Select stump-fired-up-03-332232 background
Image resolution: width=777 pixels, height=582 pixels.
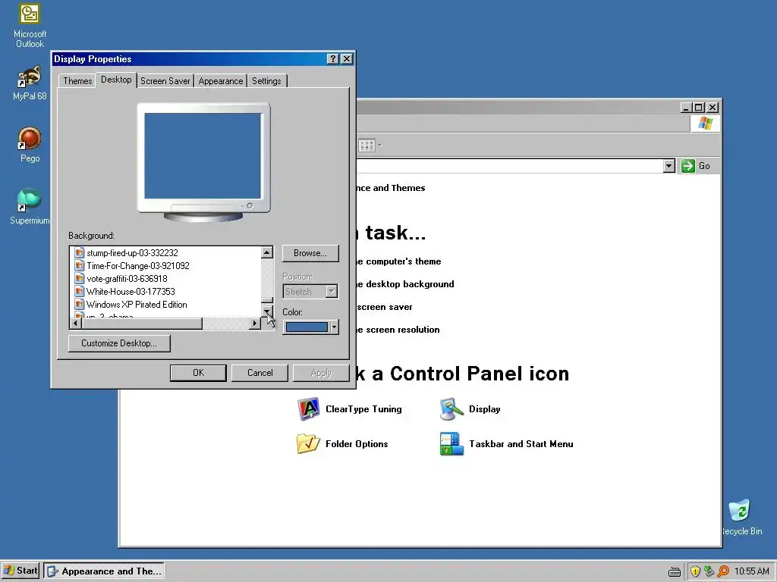click(x=132, y=253)
